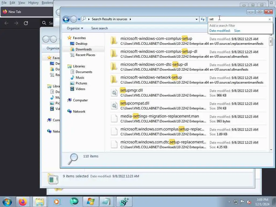Go back using Explorer's blue back arrow

tap(66, 19)
